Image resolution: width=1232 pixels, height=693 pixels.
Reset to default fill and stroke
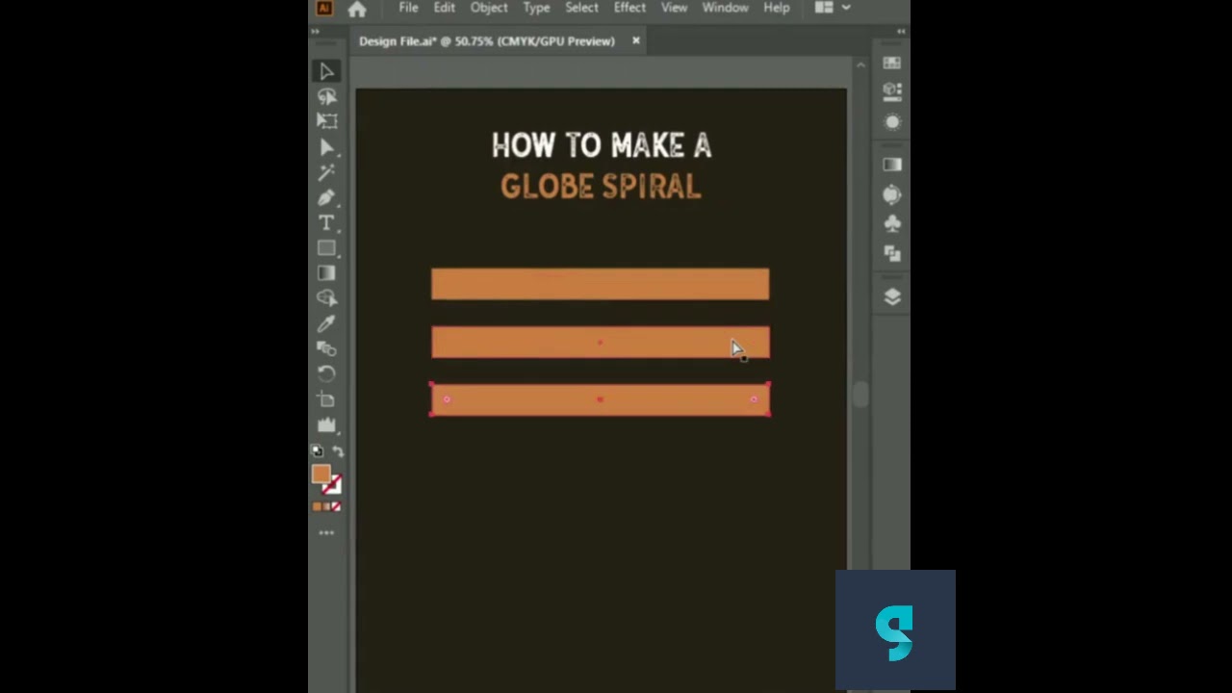(x=318, y=450)
